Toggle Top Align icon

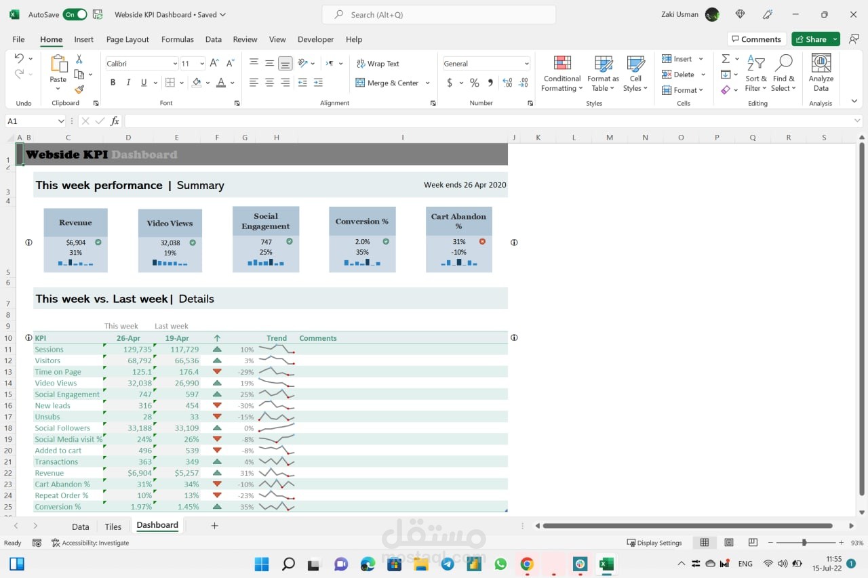coord(254,63)
